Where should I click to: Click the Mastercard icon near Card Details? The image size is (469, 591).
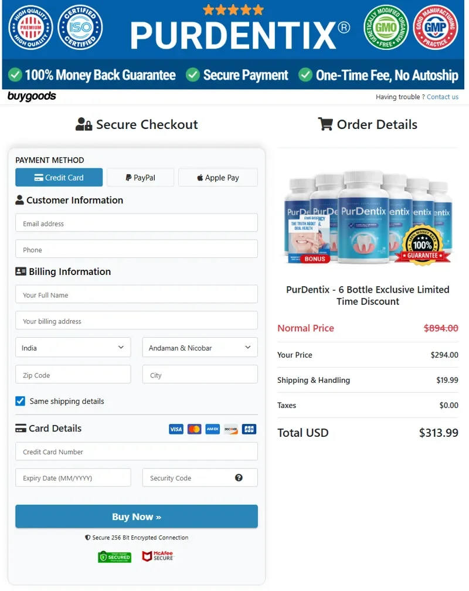(193, 429)
